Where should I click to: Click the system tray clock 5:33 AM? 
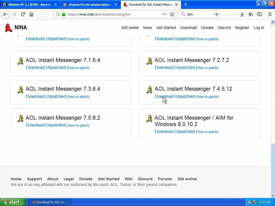[x=265, y=202]
